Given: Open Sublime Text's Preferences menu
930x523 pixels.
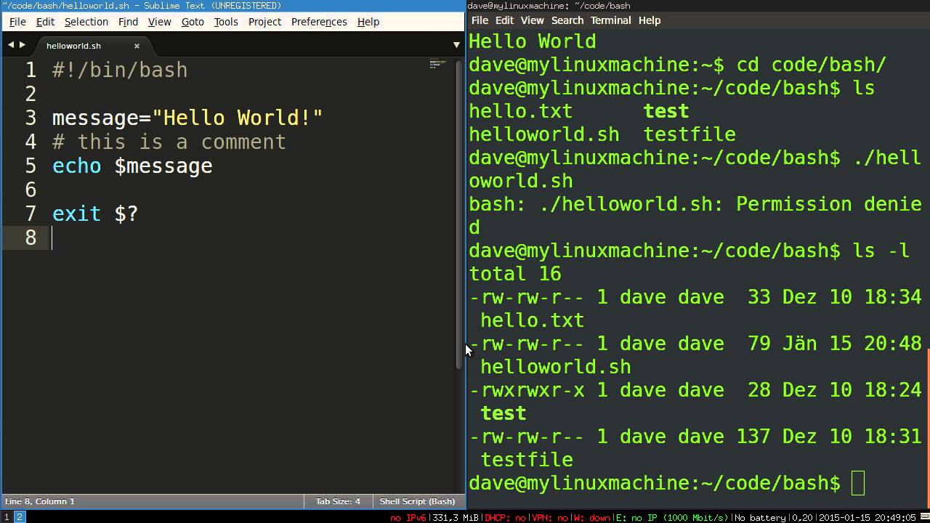Looking at the screenshot, I should click(x=319, y=22).
